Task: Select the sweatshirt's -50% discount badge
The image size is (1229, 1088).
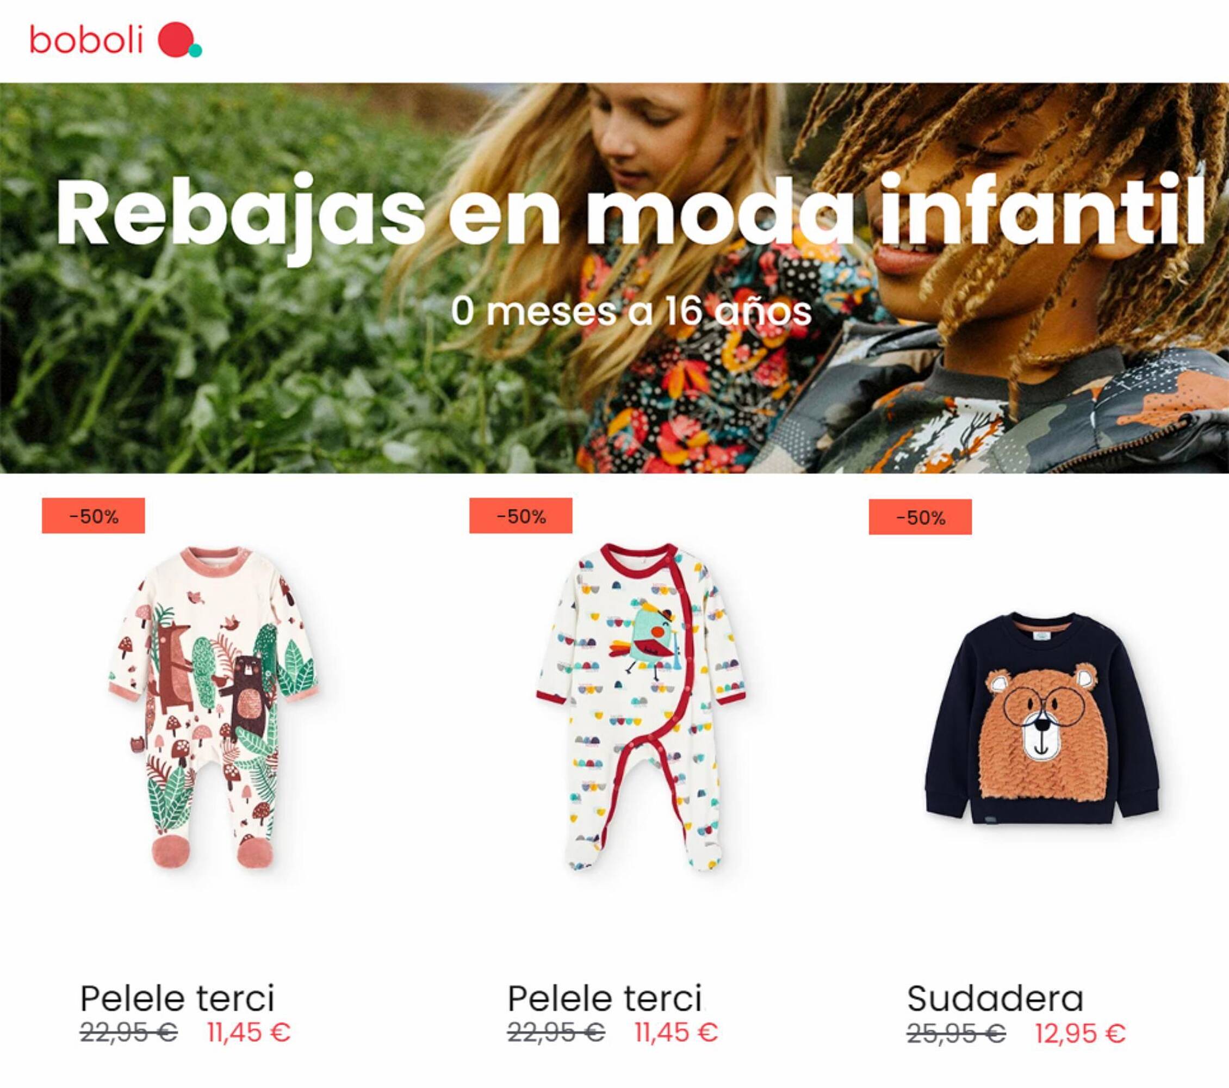Action: coord(920,517)
